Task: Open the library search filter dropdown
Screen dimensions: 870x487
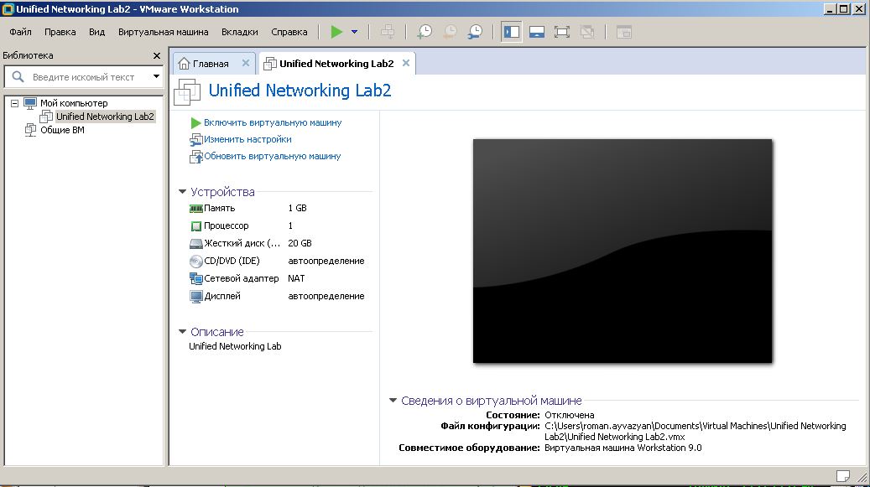Action: 157,76
